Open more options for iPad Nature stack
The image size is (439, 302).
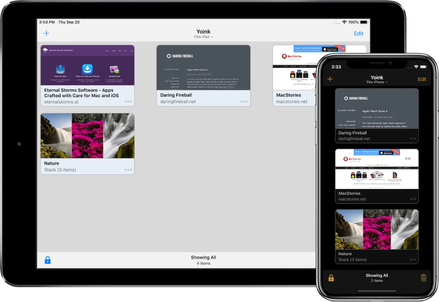[x=128, y=170]
